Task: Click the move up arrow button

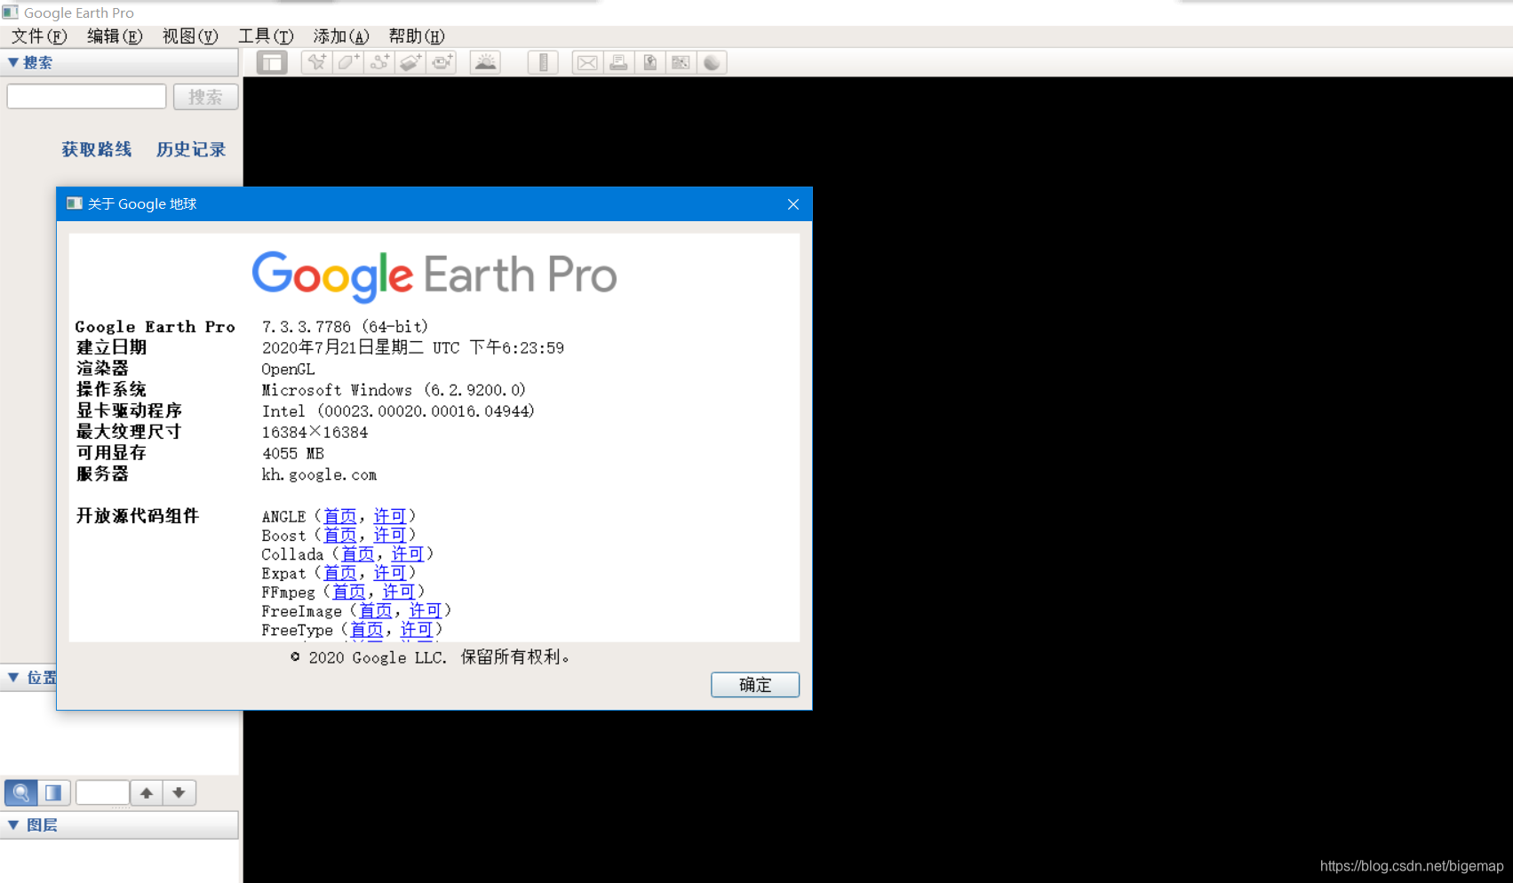Action: (x=147, y=792)
